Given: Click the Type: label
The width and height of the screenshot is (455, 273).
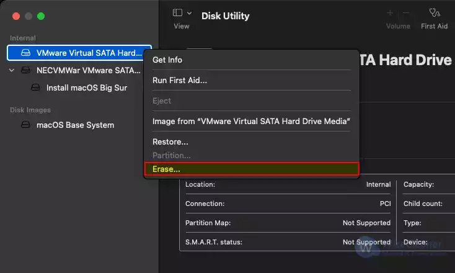Looking at the screenshot, I should [x=412, y=223].
